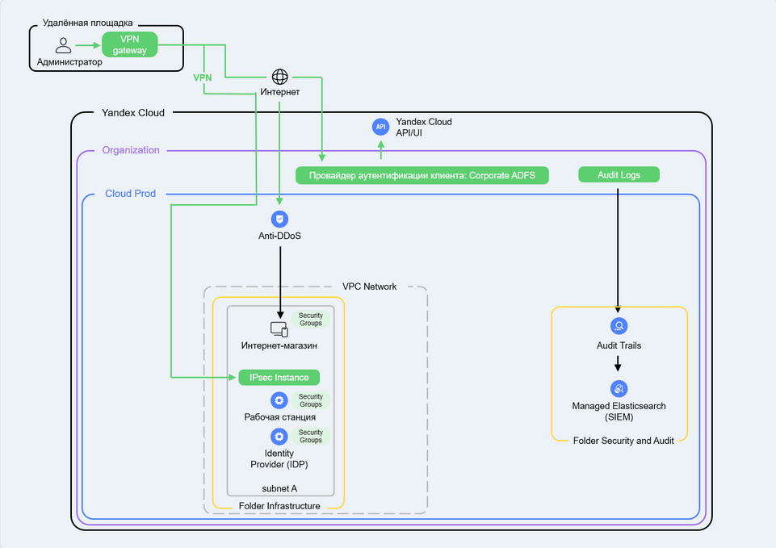The height and width of the screenshot is (548, 776).
Task: Click the "Yandex Cloud API/UI" text label
Action: point(424,127)
